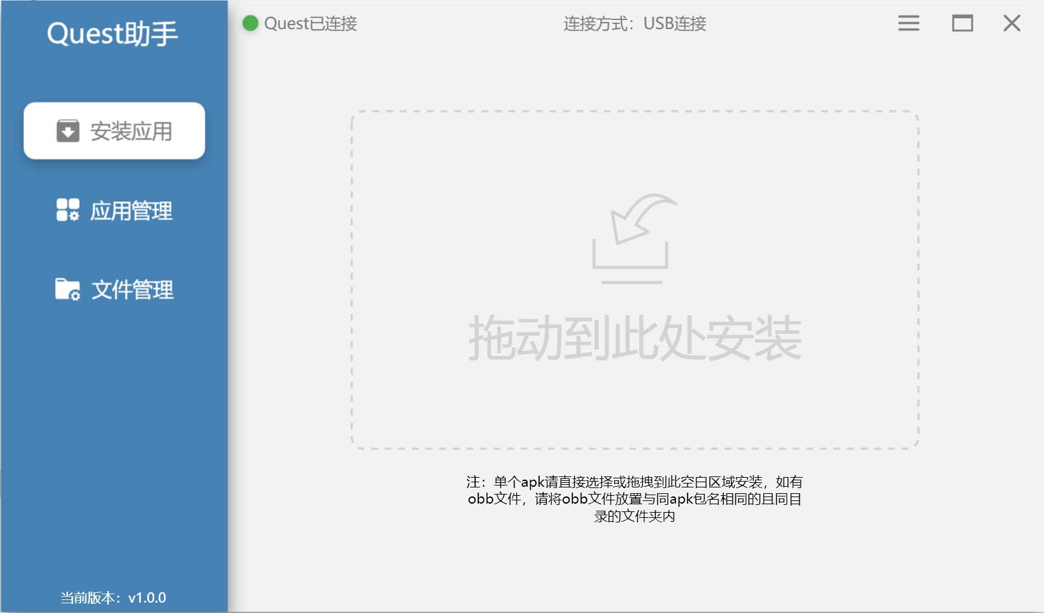The image size is (1044, 613).
Task: Click the 连接方式：USB连接 label
Action: tap(635, 24)
